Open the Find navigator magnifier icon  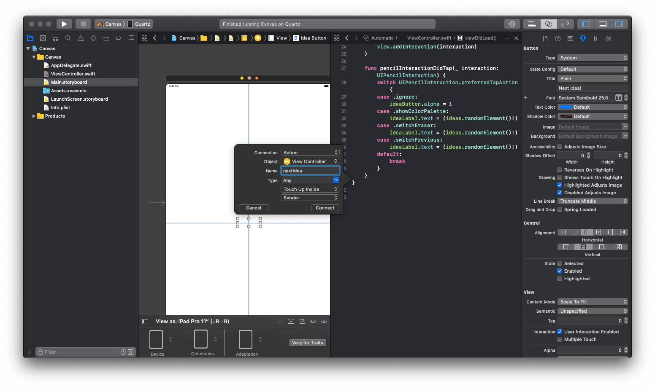(68, 38)
